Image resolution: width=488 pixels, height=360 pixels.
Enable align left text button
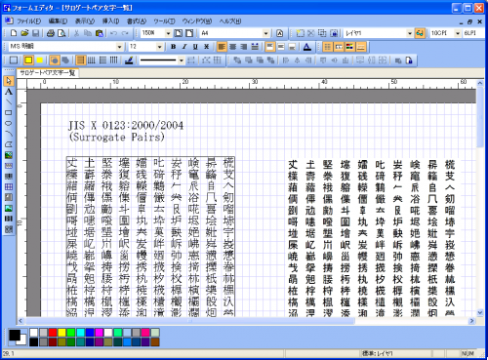[x=222, y=47]
